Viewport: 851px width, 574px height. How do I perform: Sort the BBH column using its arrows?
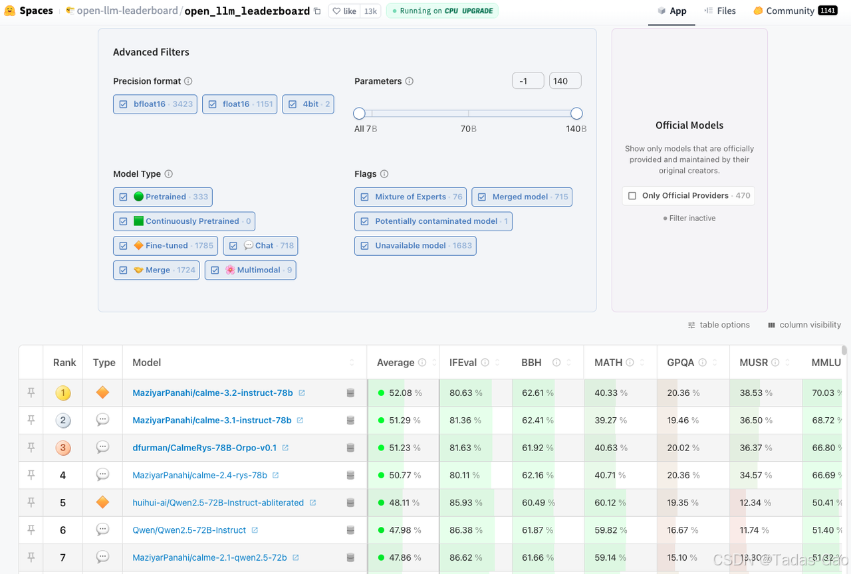(570, 363)
